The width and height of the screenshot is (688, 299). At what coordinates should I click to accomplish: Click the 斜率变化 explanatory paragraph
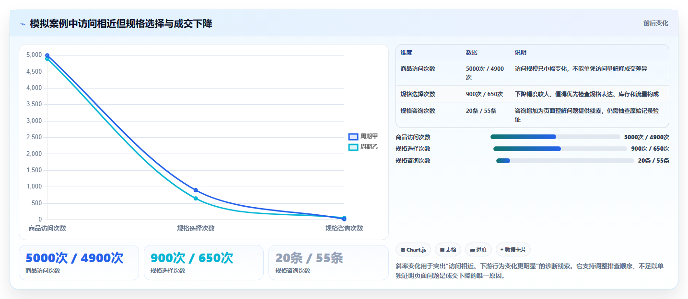pos(530,271)
